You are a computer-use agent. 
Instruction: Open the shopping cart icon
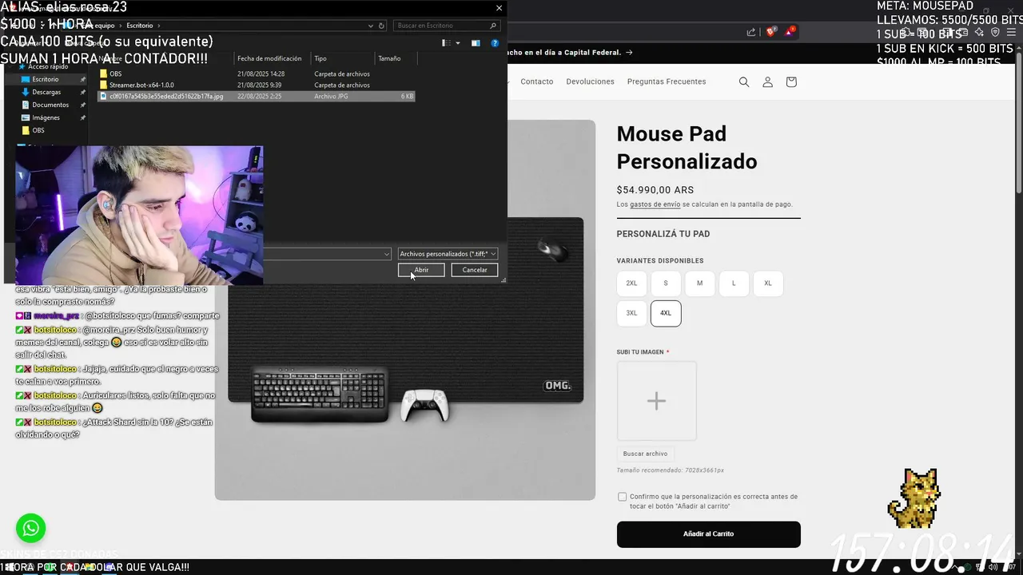pyautogui.click(x=791, y=81)
